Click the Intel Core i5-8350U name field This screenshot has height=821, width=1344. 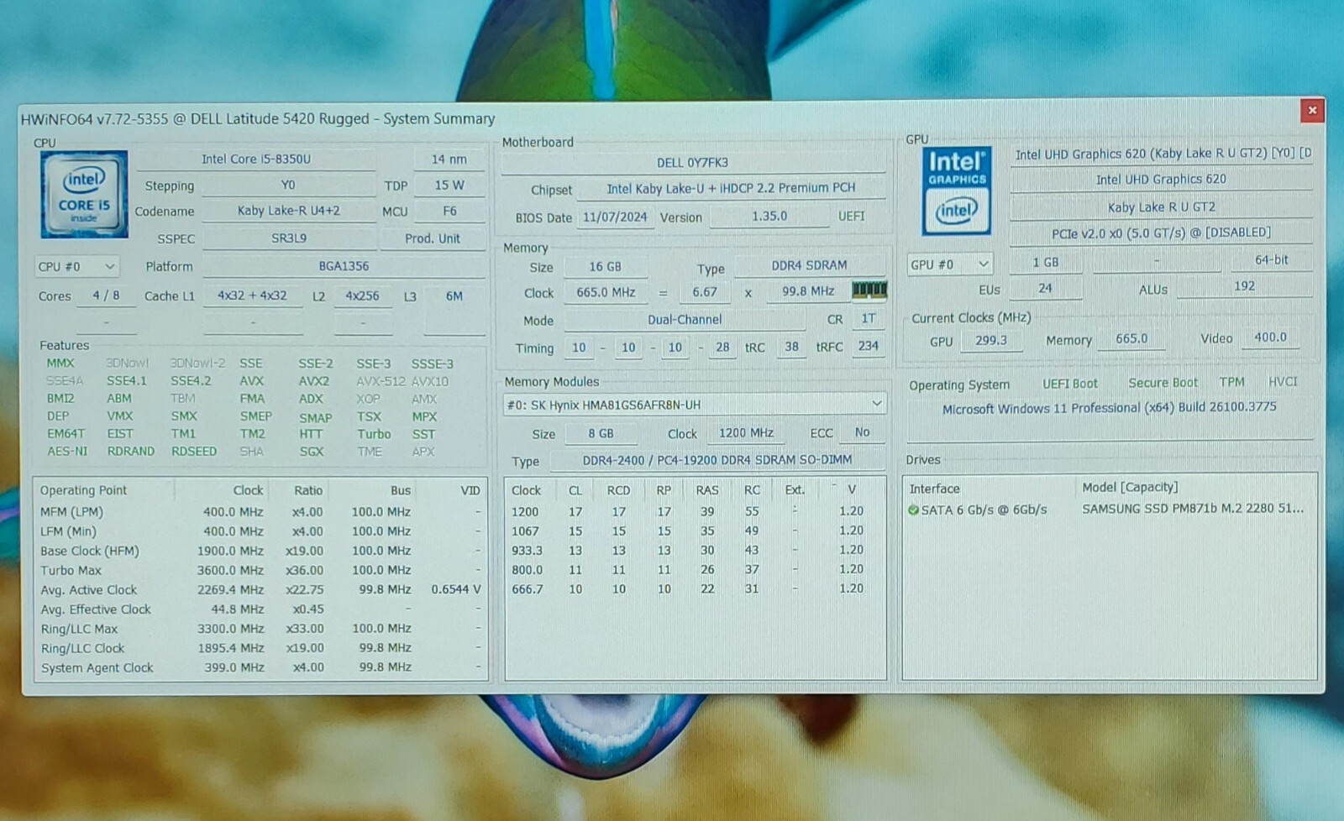coord(256,159)
